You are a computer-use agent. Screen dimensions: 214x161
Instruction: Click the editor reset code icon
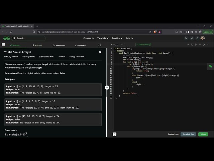coord(204,45)
